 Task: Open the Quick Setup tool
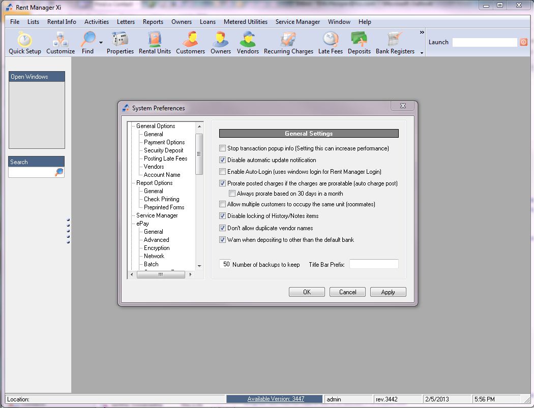pos(24,43)
